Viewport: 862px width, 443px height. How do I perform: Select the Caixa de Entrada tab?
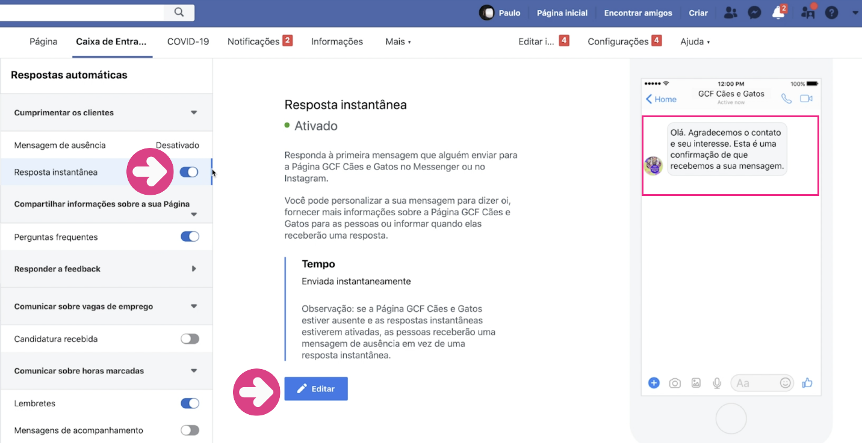111,41
